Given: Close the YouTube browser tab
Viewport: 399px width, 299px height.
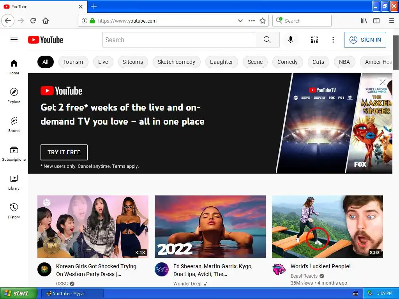Looking at the screenshot, I should click(81, 7).
